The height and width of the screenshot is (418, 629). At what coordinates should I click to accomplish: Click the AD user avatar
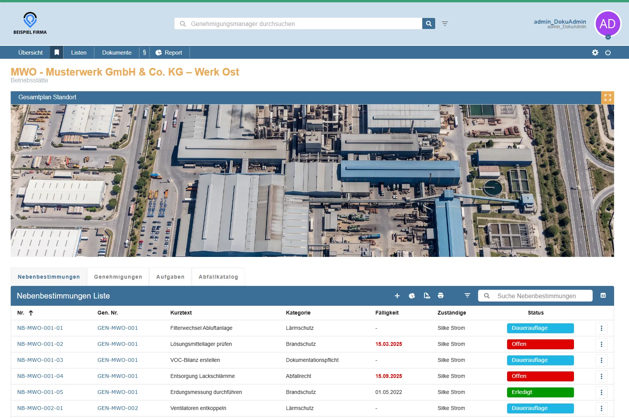[x=608, y=24]
